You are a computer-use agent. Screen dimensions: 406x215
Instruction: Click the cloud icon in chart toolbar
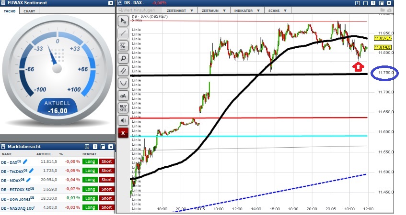click(x=389, y=10)
